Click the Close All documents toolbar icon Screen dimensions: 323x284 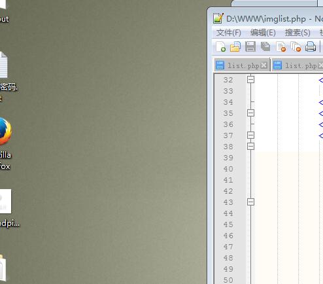click(x=296, y=46)
